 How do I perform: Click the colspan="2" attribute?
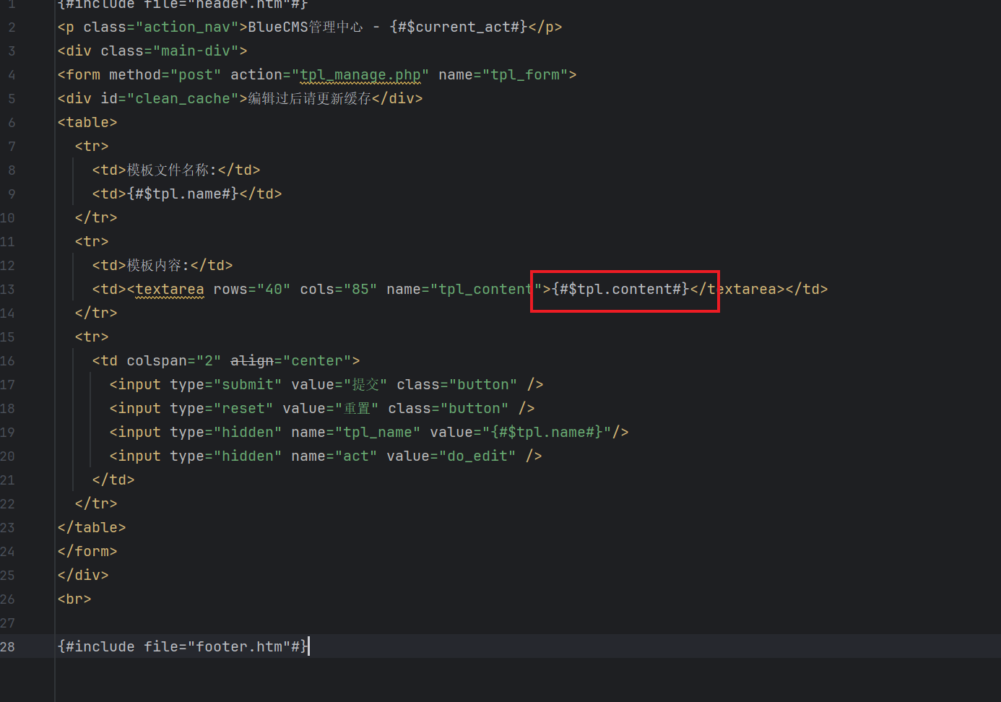(x=174, y=361)
